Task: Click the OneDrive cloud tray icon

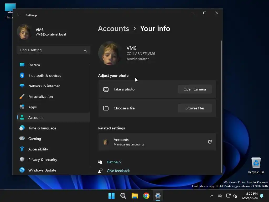Action: pyautogui.click(x=220, y=196)
